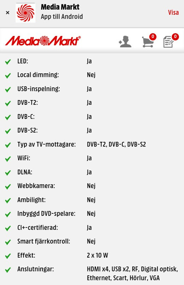Click the checkmark beside Anslutningar
184x285 pixels.
[8, 270]
